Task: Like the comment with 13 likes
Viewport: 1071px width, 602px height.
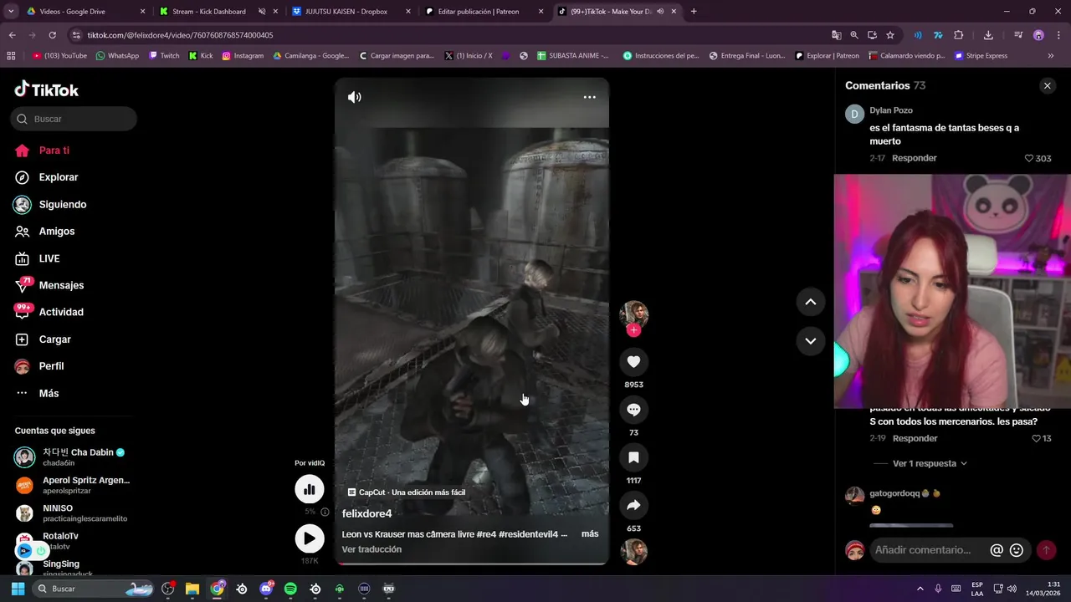Action: tap(1036, 438)
